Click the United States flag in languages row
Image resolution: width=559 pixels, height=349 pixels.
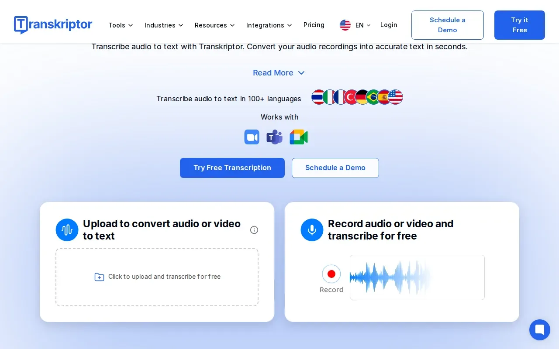(395, 97)
